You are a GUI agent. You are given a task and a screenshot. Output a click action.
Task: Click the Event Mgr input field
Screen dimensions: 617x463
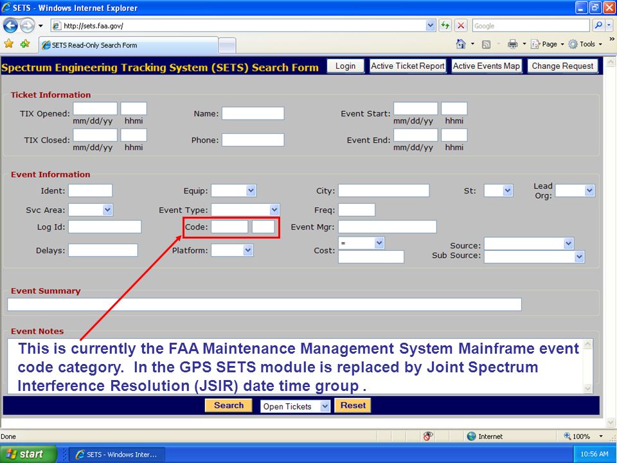click(387, 227)
